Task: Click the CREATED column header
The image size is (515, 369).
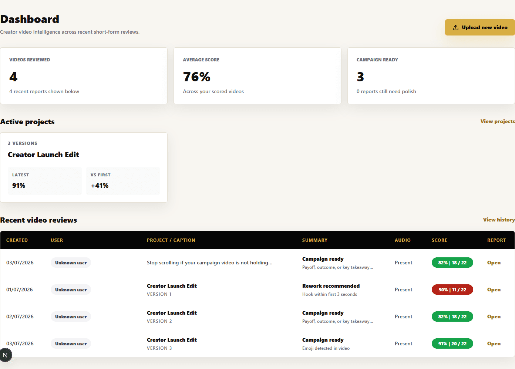Action: point(17,240)
